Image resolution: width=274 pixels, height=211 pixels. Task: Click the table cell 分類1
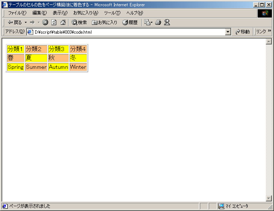point(16,49)
